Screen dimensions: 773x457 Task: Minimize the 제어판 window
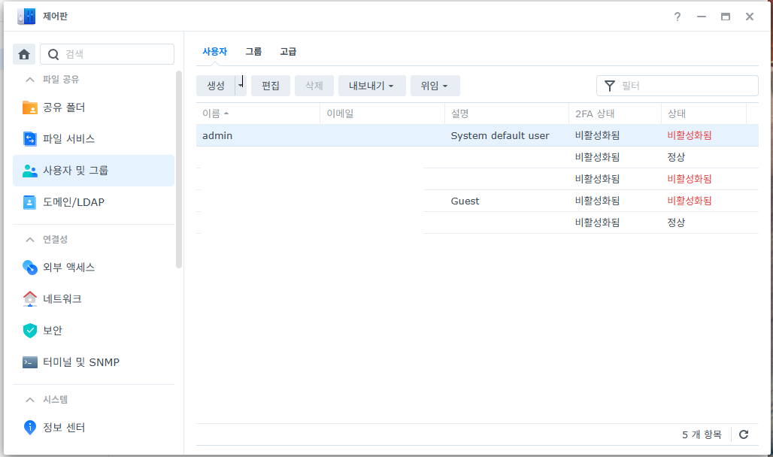point(701,17)
